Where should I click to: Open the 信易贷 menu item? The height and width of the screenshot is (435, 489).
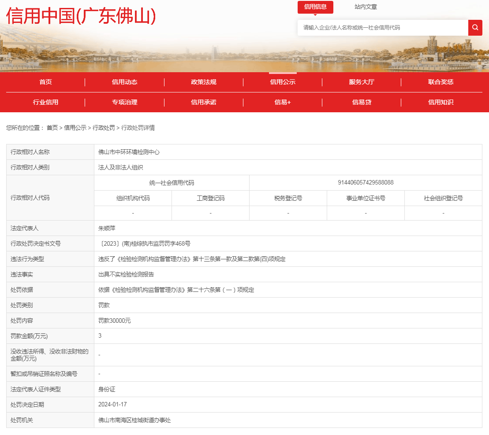tap(362, 102)
